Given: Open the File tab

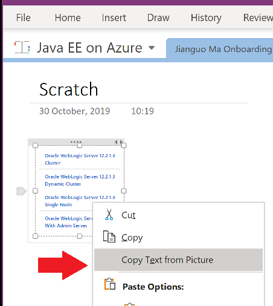Looking at the screenshot, I should [24, 18].
